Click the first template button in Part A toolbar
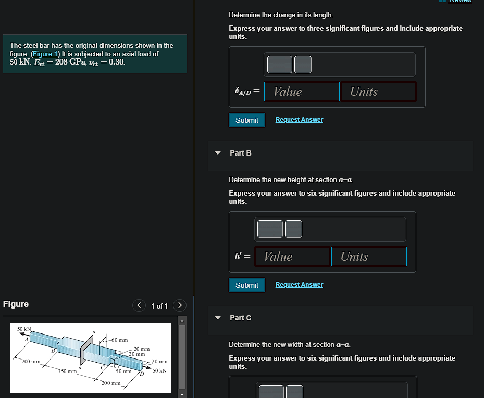This screenshot has width=484, height=398. pyautogui.click(x=279, y=65)
